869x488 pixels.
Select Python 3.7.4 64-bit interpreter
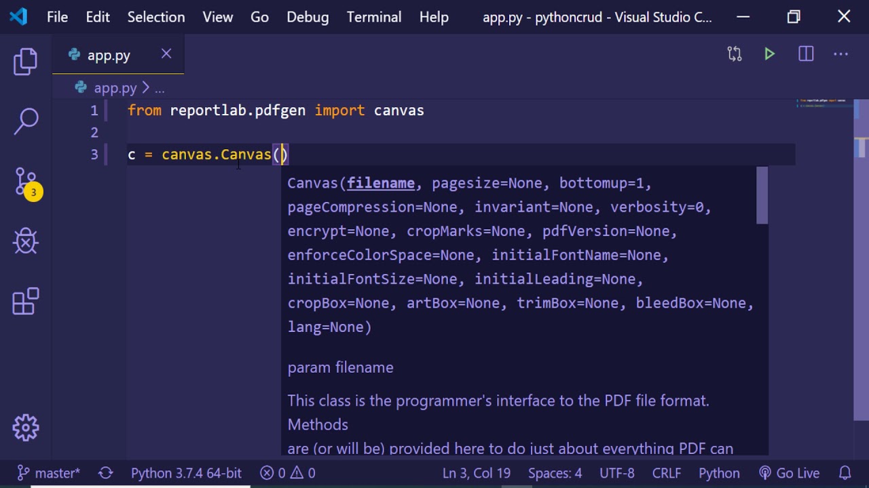click(x=186, y=473)
